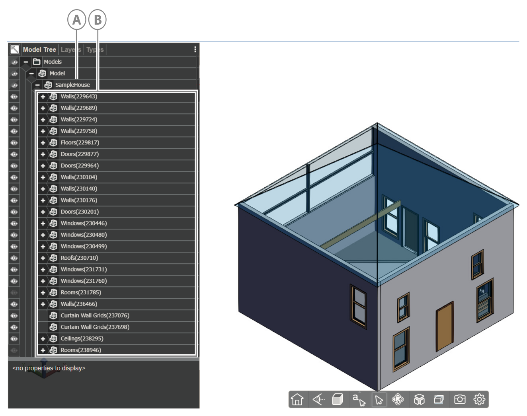Hide Floors(229817) using eye toggle
Viewport: 527px width, 416px height.
[14, 143]
